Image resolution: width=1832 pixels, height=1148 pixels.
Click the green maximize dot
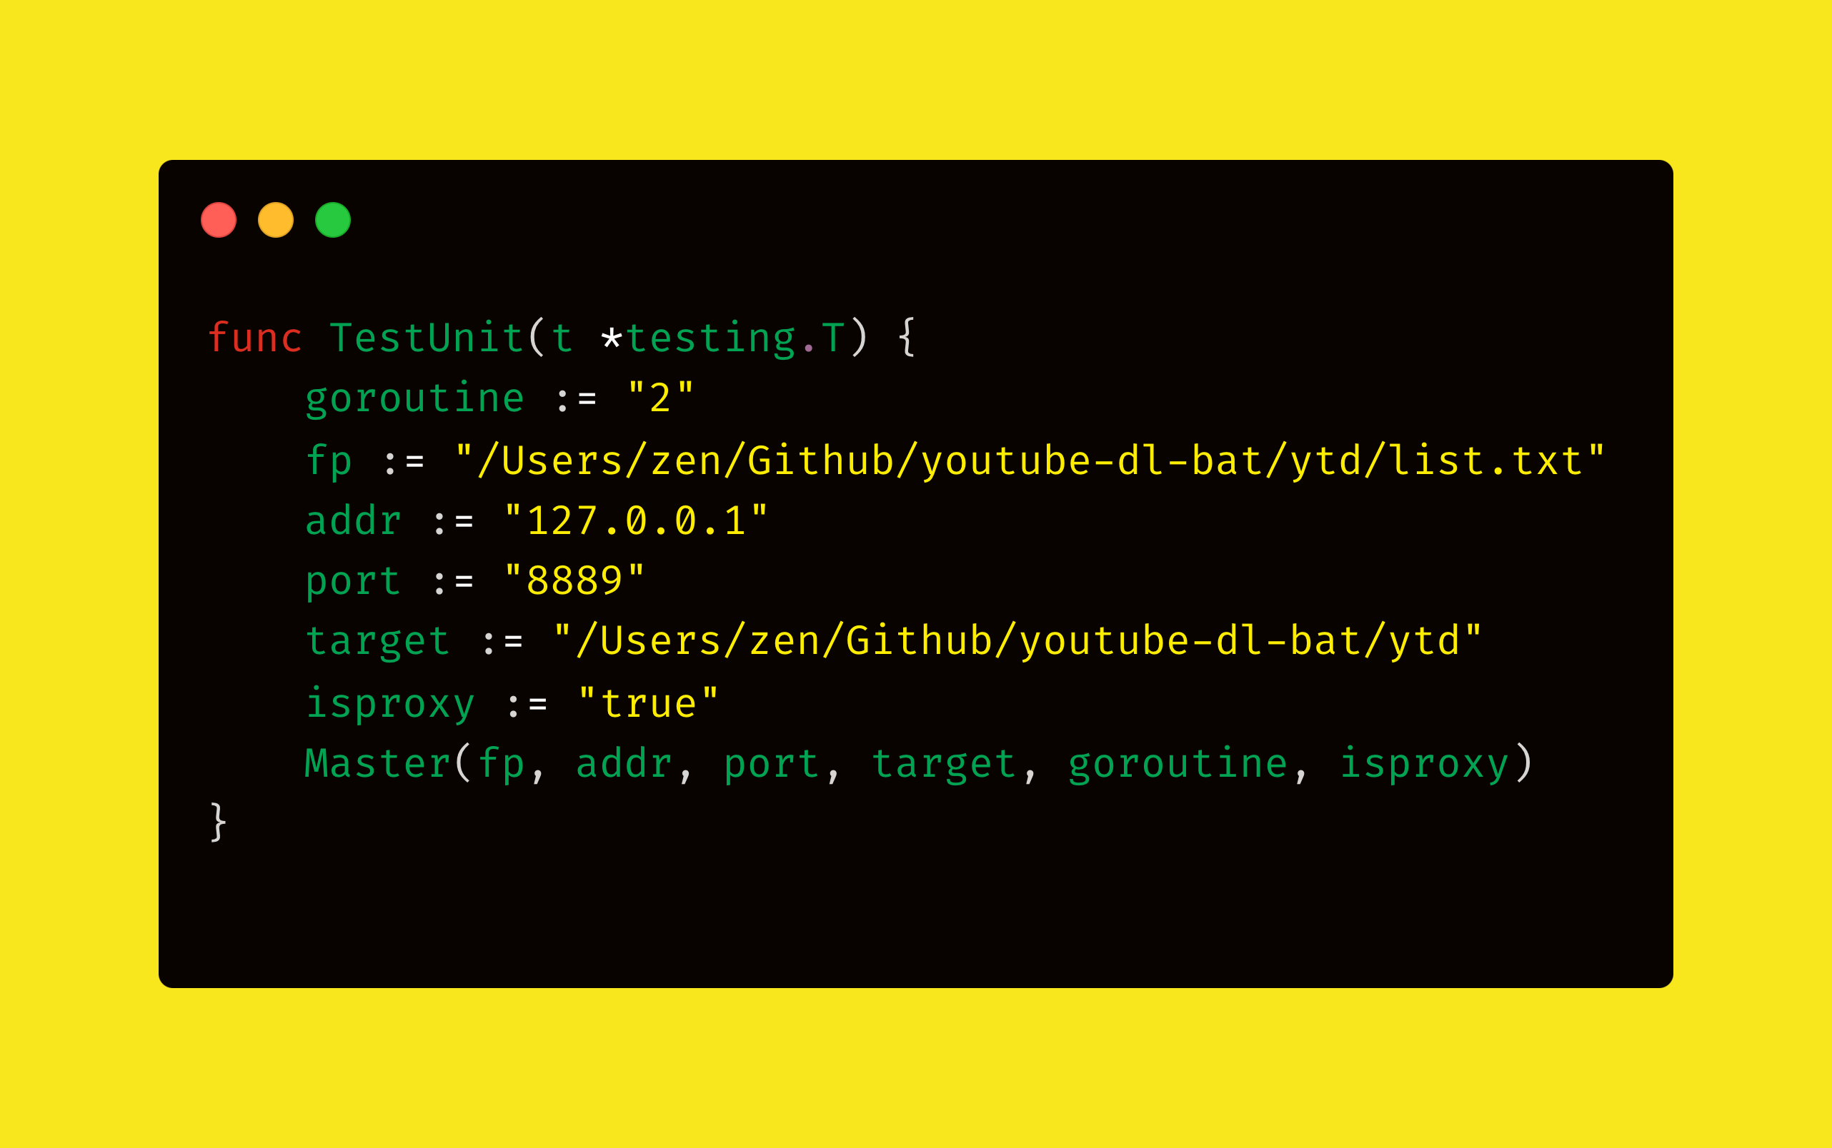point(333,220)
